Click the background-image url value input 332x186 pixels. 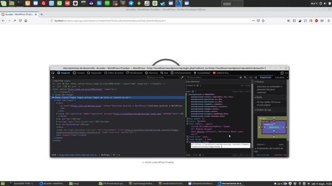pos(220,146)
